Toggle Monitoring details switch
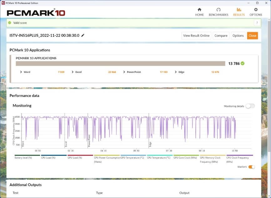271x198 pixels. point(250,106)
